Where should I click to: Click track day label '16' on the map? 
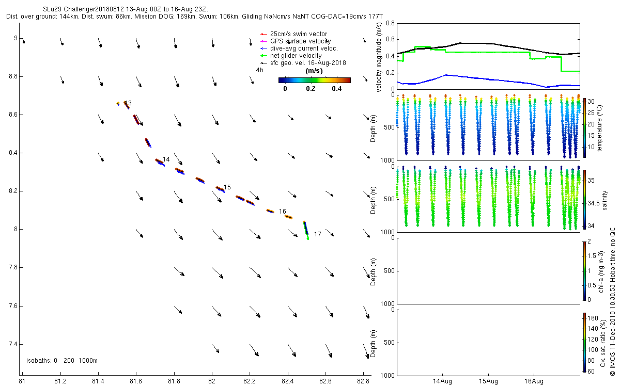[283, 212]
